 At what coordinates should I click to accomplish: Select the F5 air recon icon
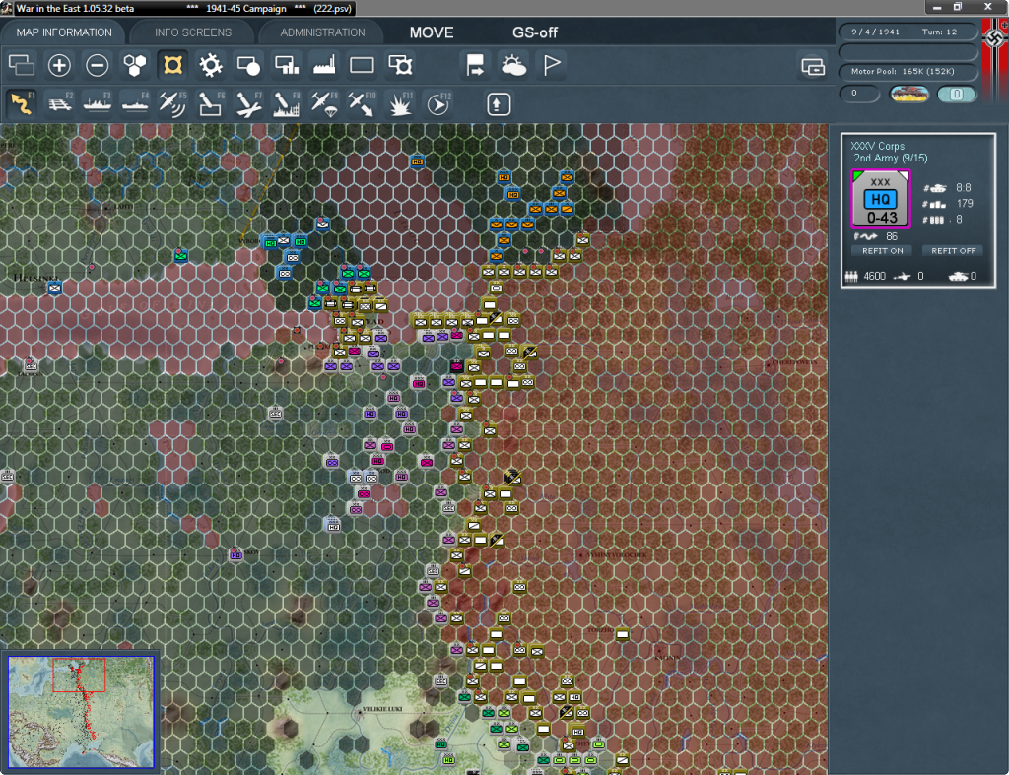point(172,104)
